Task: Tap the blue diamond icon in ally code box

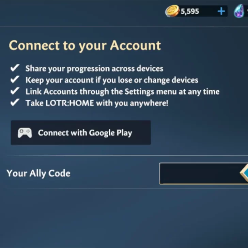Action: 244,173
